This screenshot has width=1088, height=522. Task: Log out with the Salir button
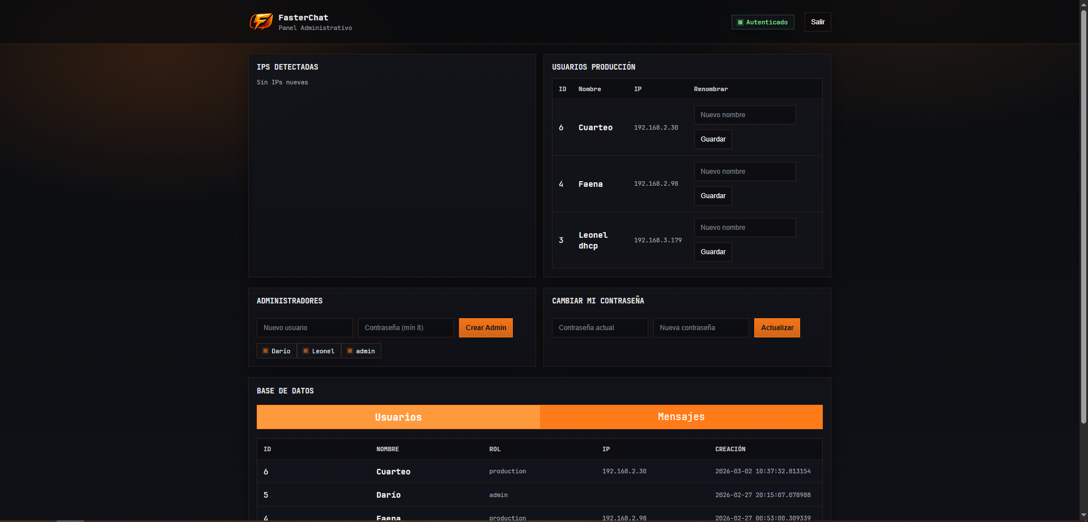[x=817, y=22]
